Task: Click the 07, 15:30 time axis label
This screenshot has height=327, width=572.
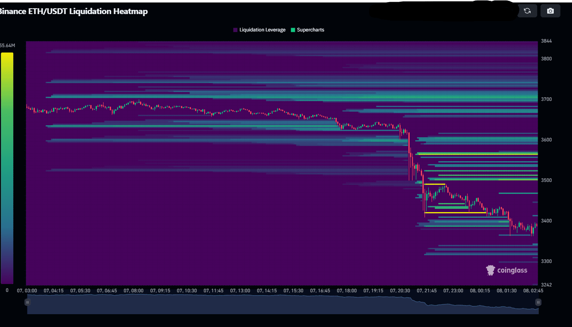Action: pyautogui.click(x=294, y=291)
